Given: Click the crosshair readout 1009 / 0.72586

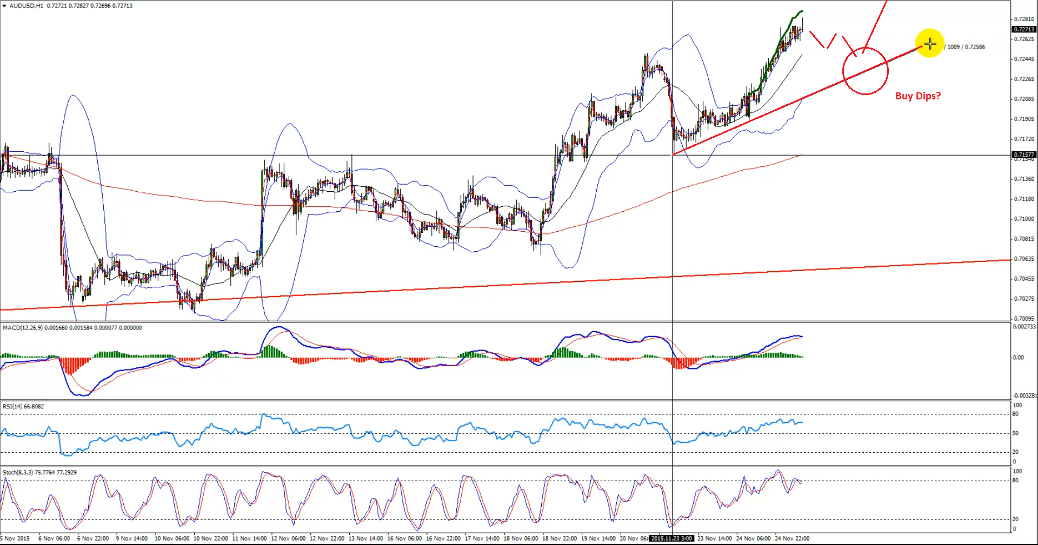Looking at the screenshot, I should click(x=966, y=47).
